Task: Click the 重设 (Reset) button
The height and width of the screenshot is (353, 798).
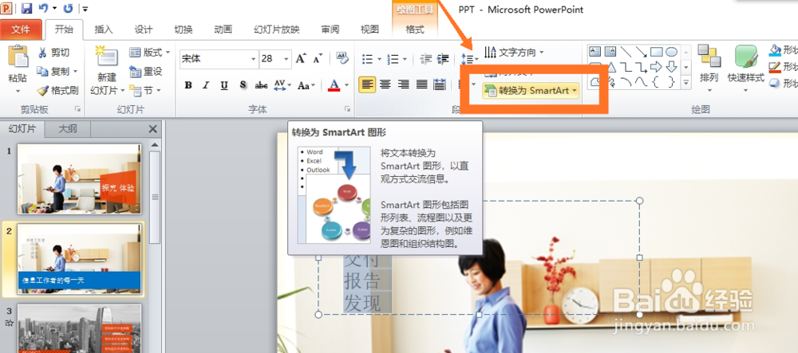Action: click(x=145, y=71)
